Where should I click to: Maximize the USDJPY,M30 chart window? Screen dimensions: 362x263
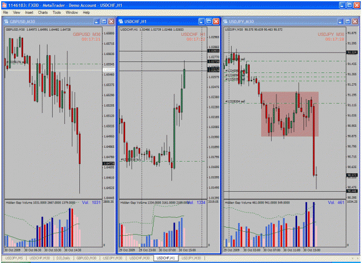(348, 21)
